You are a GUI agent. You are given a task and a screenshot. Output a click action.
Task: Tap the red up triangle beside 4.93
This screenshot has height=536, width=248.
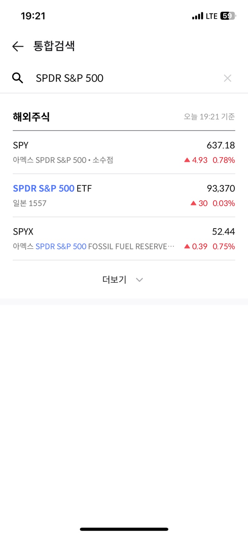(x=187, y=160)
